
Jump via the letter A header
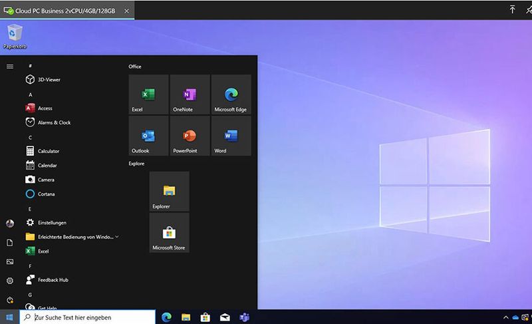click(x=30, y=94)
